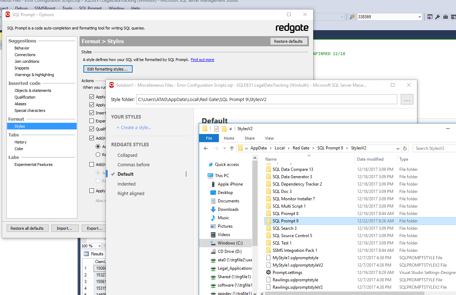
Task: Switch to the Explorer View tab
Action: [270, 138]
